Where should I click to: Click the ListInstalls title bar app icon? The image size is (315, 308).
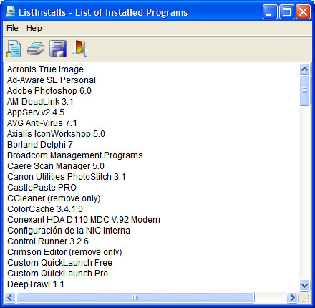tap(10, 11)
